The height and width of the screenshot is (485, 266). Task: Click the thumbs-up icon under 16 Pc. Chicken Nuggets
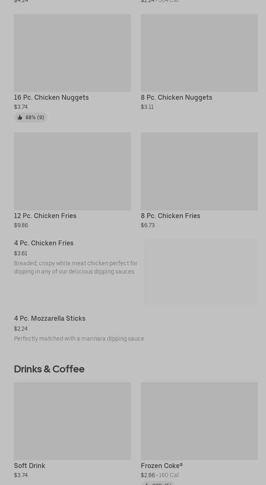20,118
